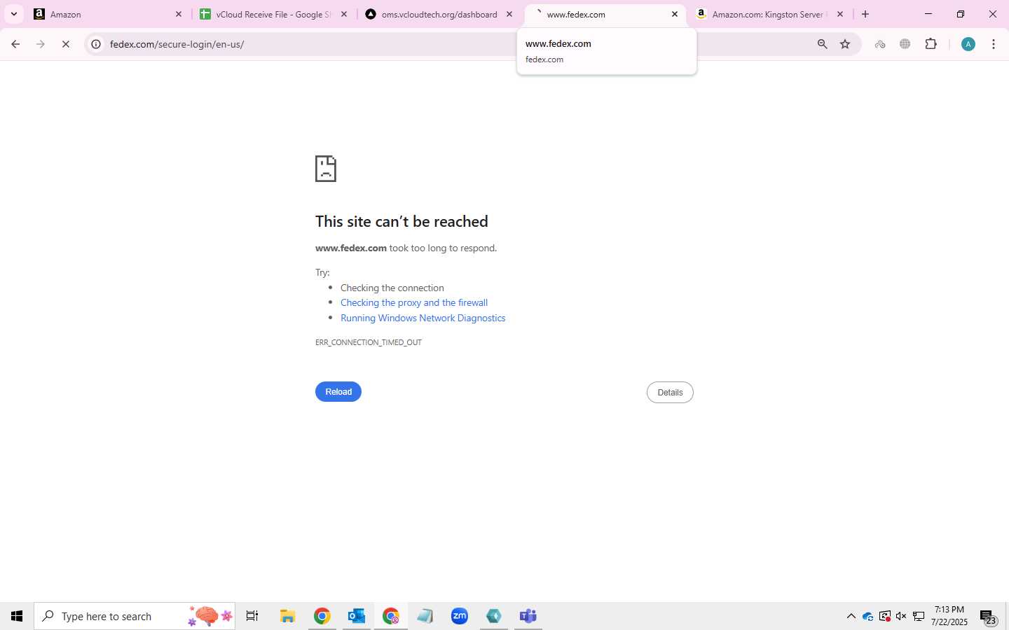1009x630 pixels.
Task: Open Task View from taskbar
Action: [252, 616]
